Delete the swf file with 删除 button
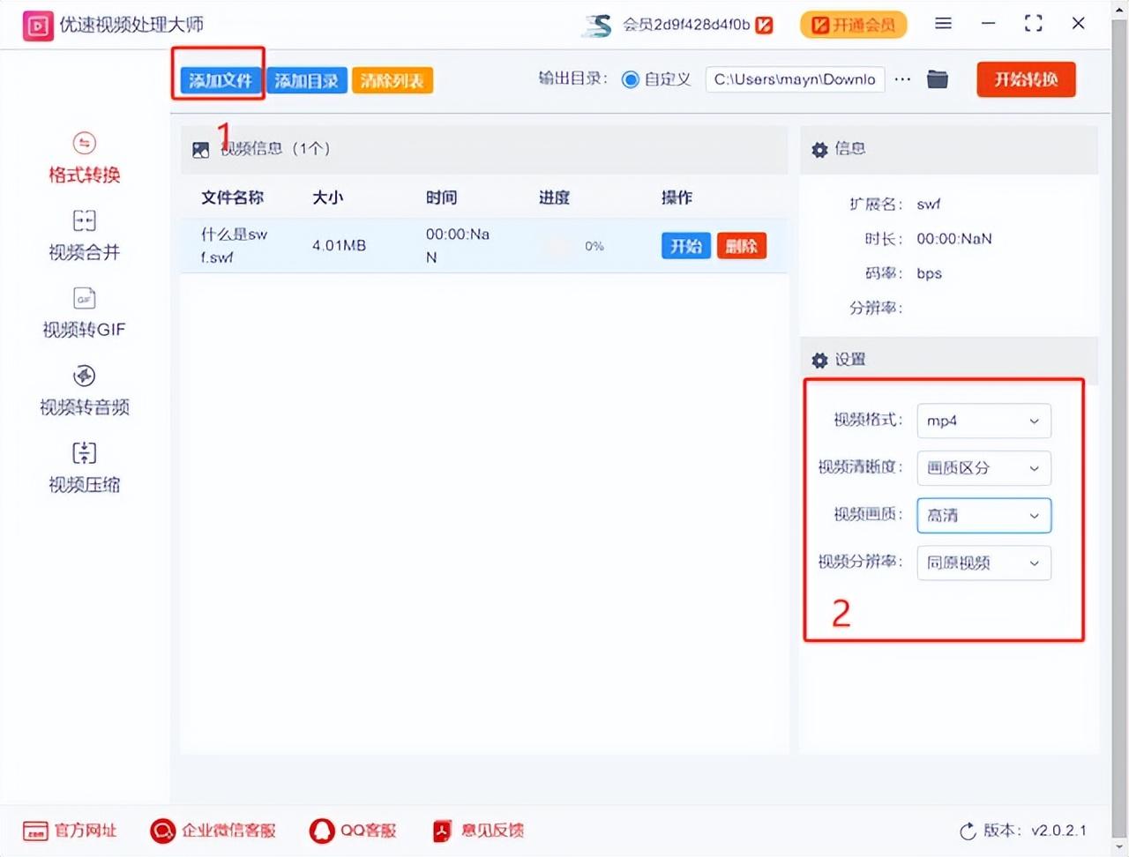This screenshot has height=857, width=1129. (x=741, y=246)
